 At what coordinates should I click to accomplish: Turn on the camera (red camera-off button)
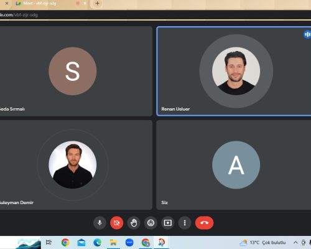click(x=117, y=223)
